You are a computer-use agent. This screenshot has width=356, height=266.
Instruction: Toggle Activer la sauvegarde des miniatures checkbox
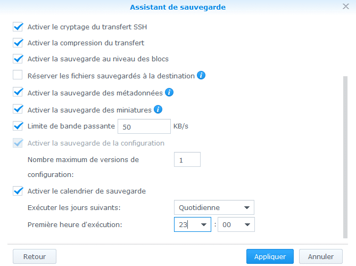(18, 109)
